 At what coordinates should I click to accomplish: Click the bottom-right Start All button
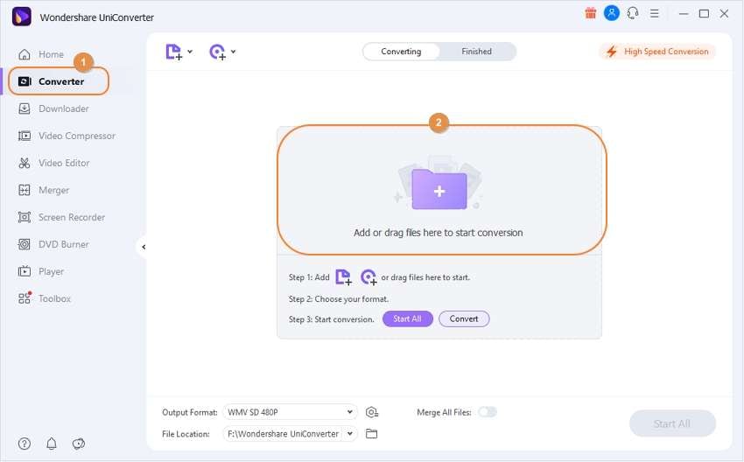coord(672,423)
